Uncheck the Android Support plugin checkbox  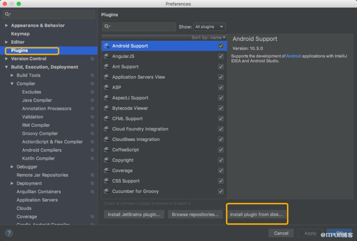(221, 46)
